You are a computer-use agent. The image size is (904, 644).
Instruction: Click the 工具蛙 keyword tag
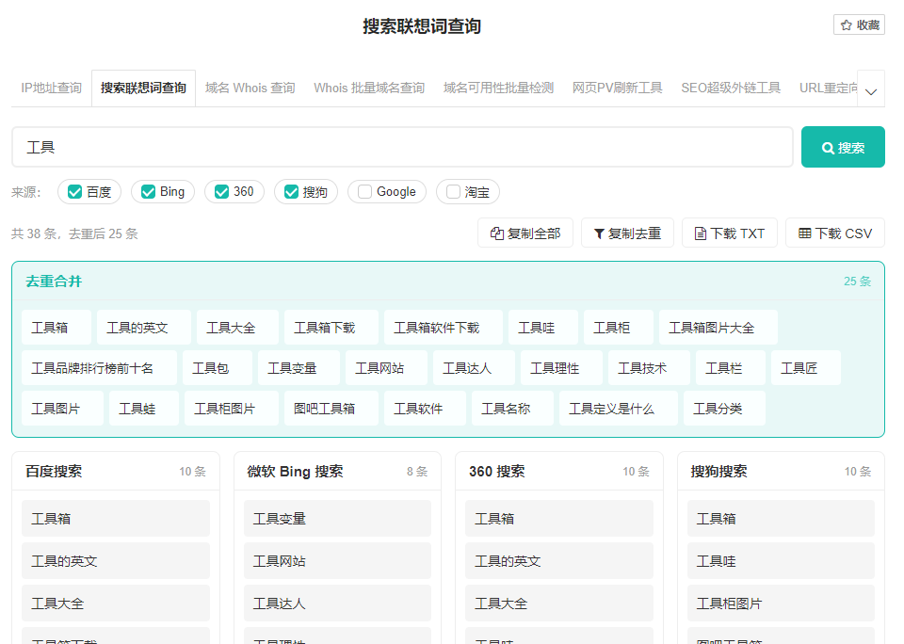[143, 409]
